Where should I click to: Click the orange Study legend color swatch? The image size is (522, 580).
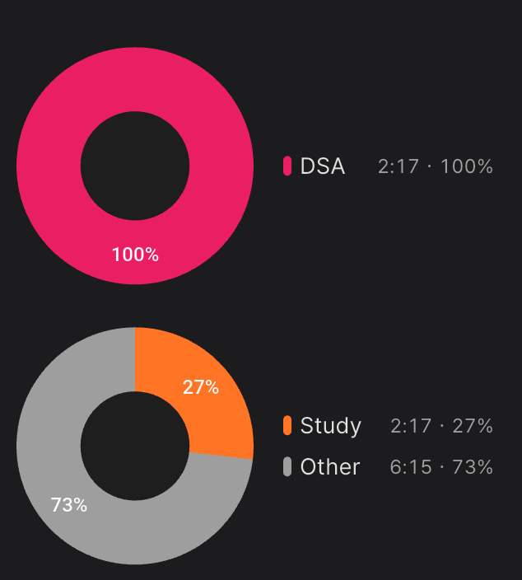pos(287,425)
